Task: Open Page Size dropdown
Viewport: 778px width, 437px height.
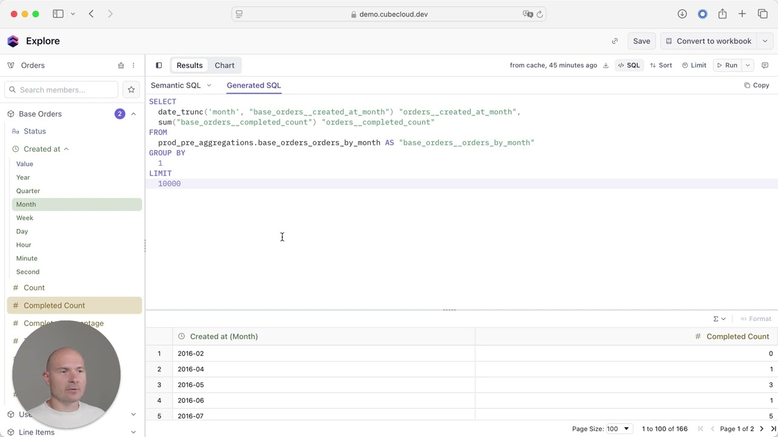Action: tap(619, 429)
